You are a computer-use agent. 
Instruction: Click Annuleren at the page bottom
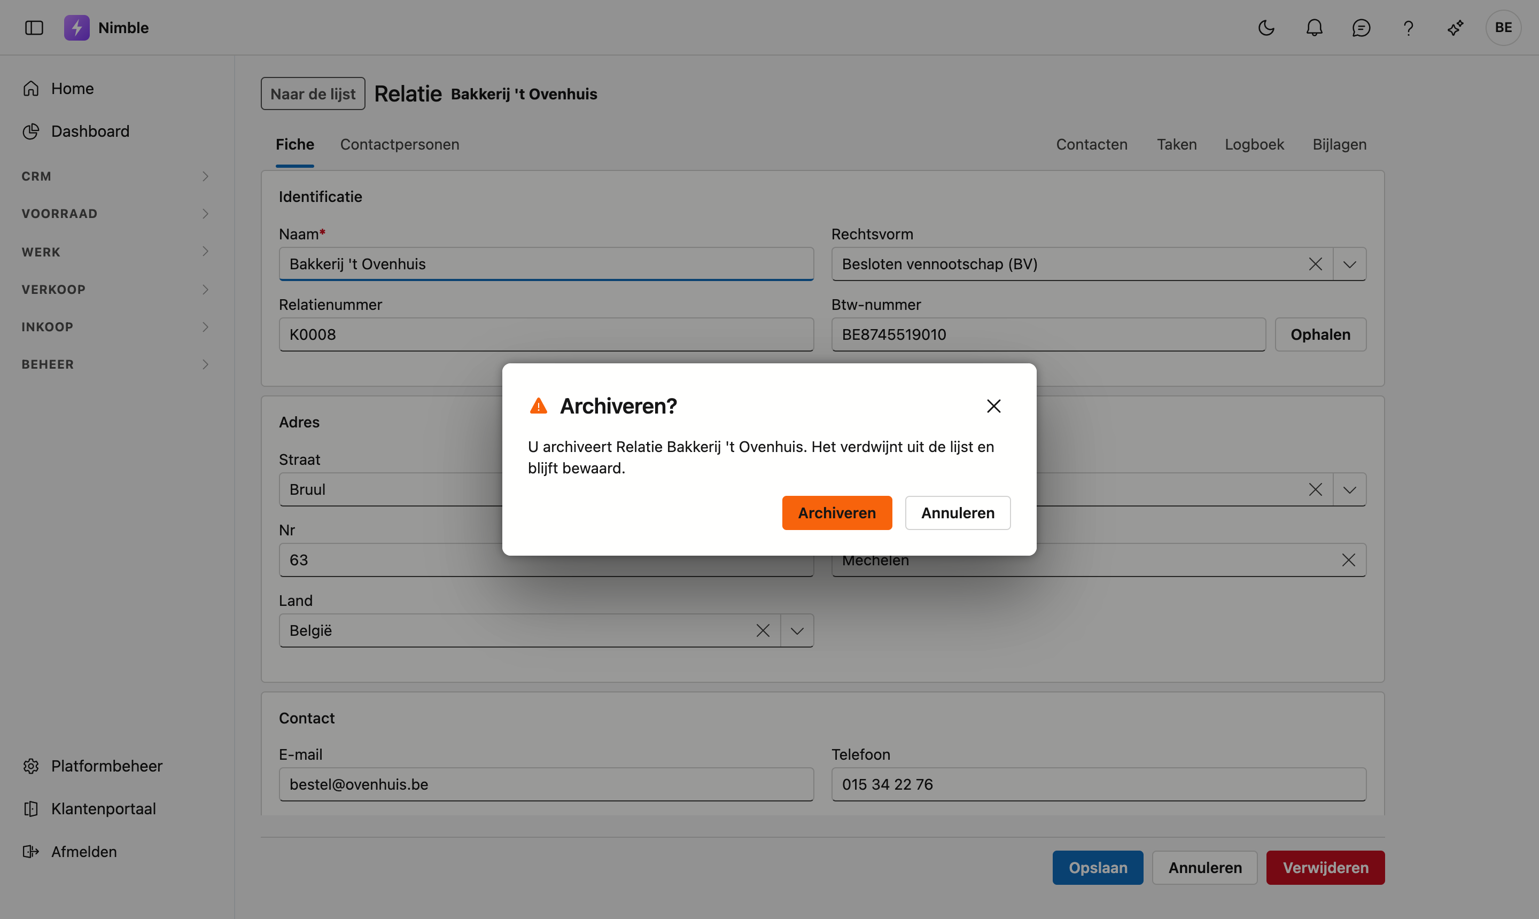pos(1204,868)
